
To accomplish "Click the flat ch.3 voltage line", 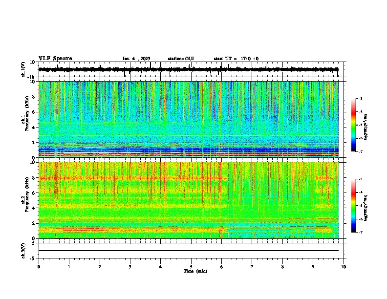I will click(189, 251).
